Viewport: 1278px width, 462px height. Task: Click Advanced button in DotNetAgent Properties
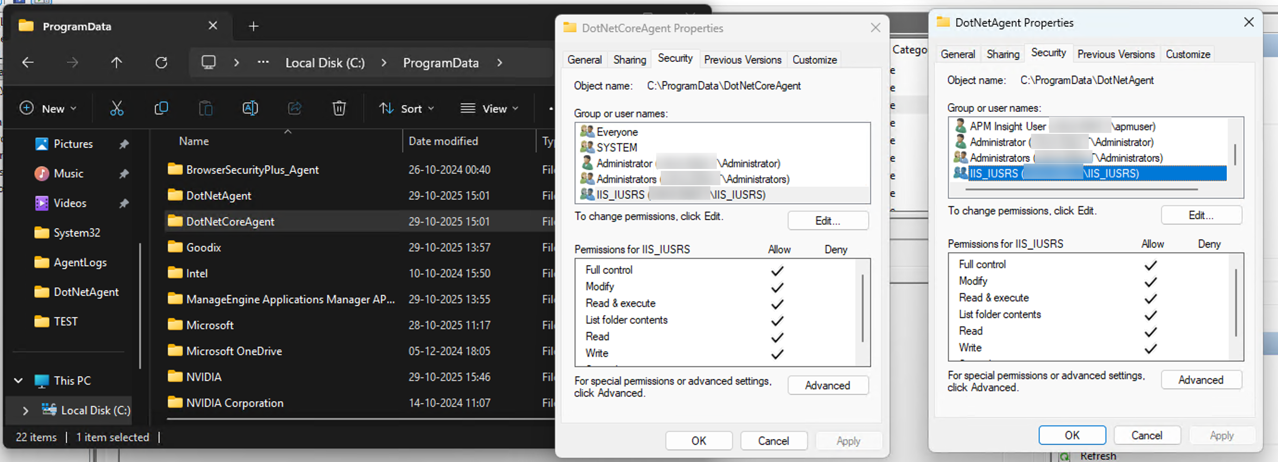(1201, 380)
